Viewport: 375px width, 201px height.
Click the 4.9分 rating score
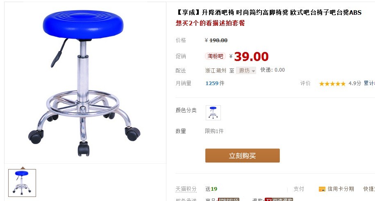(x=355, y=84)
